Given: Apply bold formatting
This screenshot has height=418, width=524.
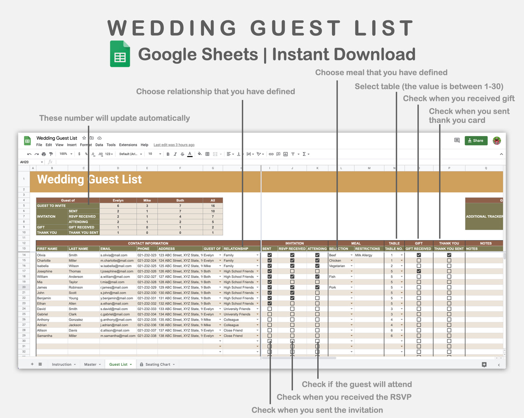Looking at the screenshot, I should (x=168, y=154).
